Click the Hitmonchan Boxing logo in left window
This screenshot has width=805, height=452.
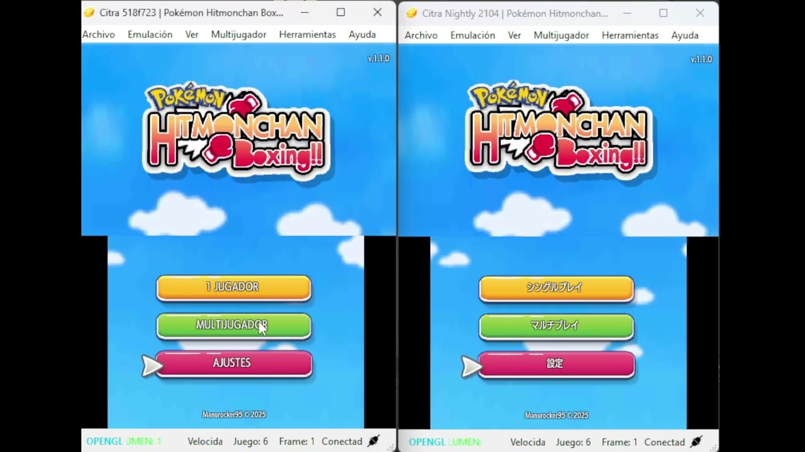point(236,131)
